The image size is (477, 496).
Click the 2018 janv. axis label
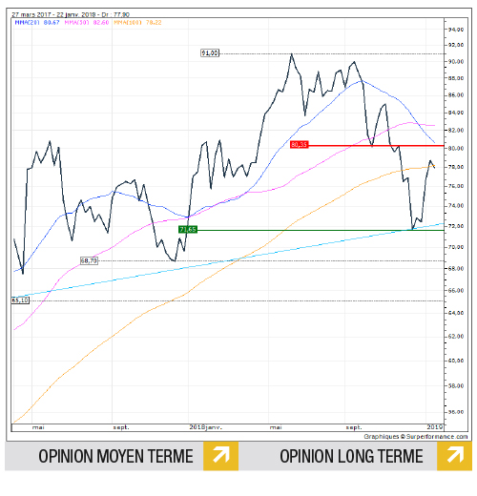[205, 427]
